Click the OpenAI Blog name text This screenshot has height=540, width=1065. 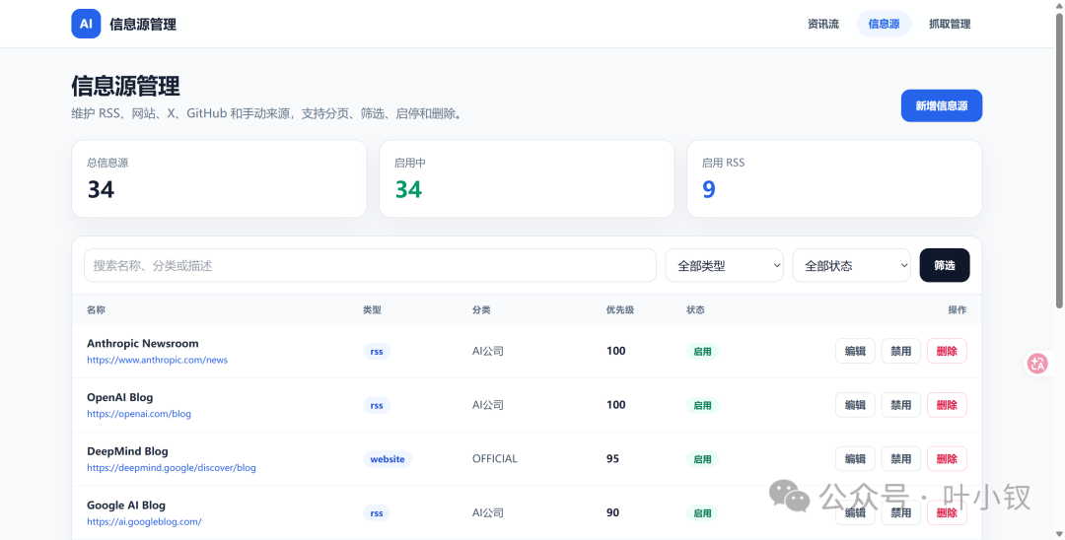pyautogui.click(x=119, y=397)
